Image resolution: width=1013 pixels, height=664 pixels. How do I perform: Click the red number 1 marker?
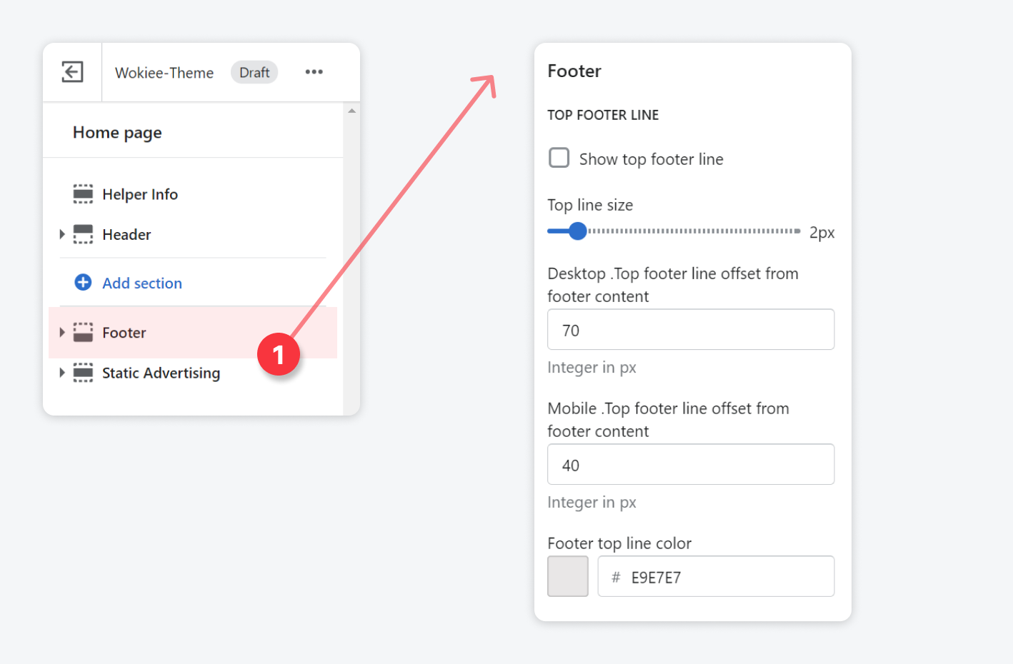(279, 355)
